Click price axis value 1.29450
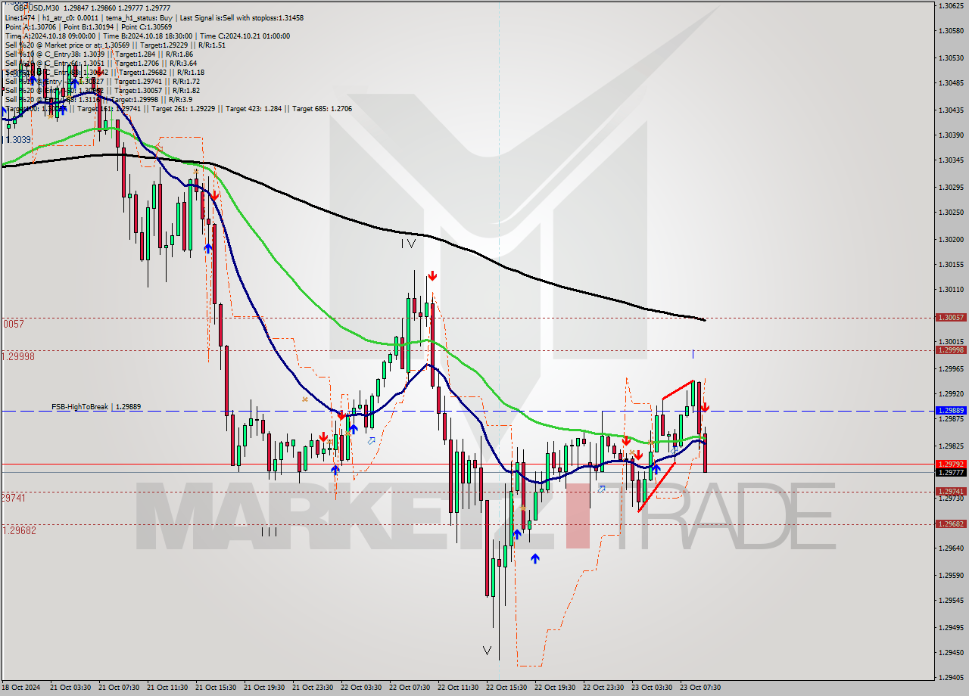The image size is (969, 696). (951, 653)
